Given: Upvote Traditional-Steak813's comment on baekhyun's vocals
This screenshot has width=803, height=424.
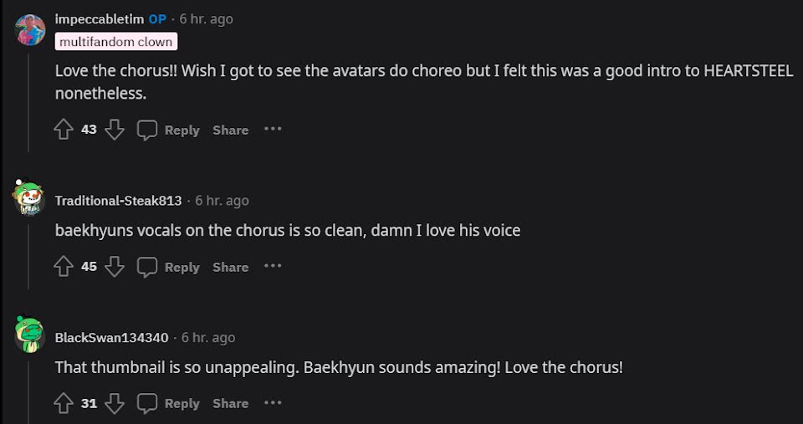Looking at the screenshot, I should [x=64, y=267].
